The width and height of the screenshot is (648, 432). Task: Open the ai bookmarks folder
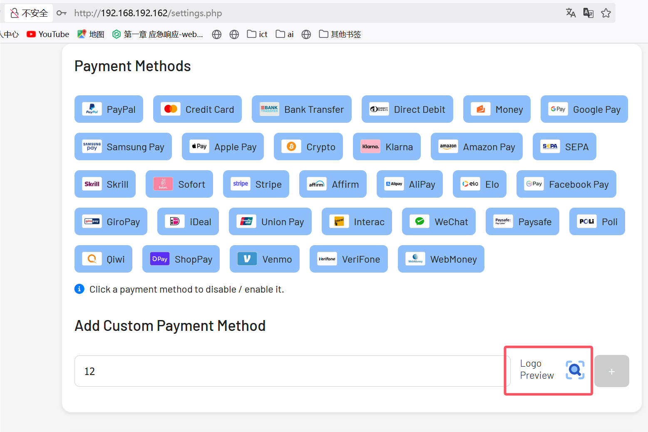(285, 34)
